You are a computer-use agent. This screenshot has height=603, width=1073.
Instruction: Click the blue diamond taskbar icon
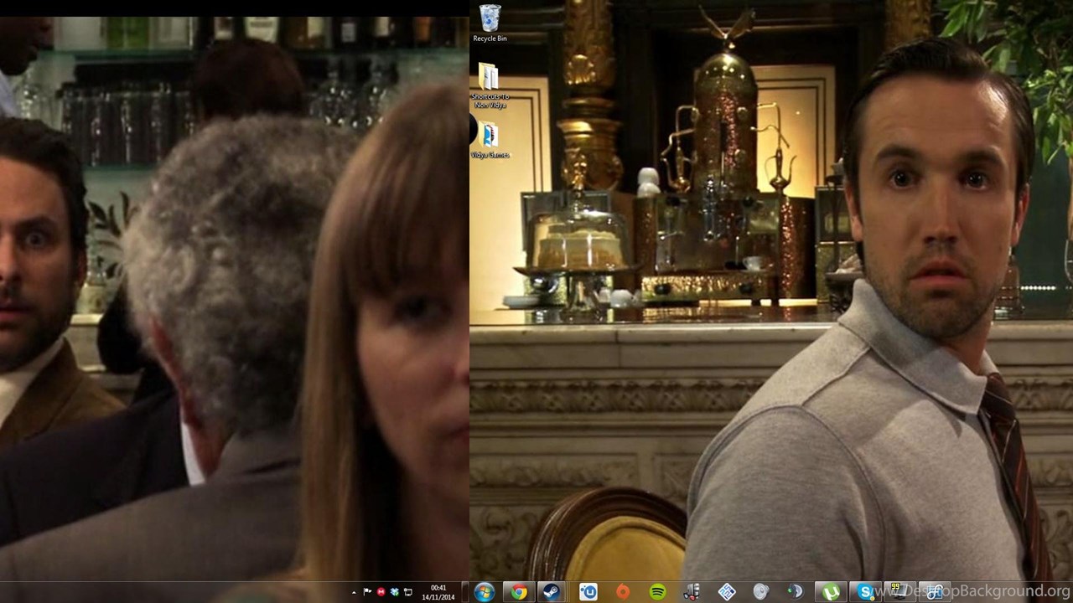727,592
